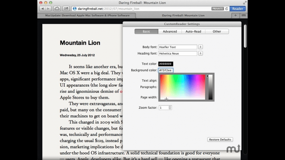
Task: Click the globe site icon in the address bar
Action: (x=74, y=8)
